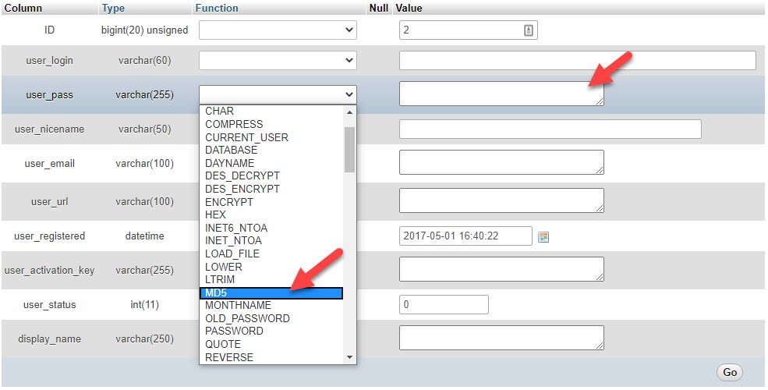Click into display_name value textarea
The width and height of the screenshot is (768, 390).
point(501,338)
